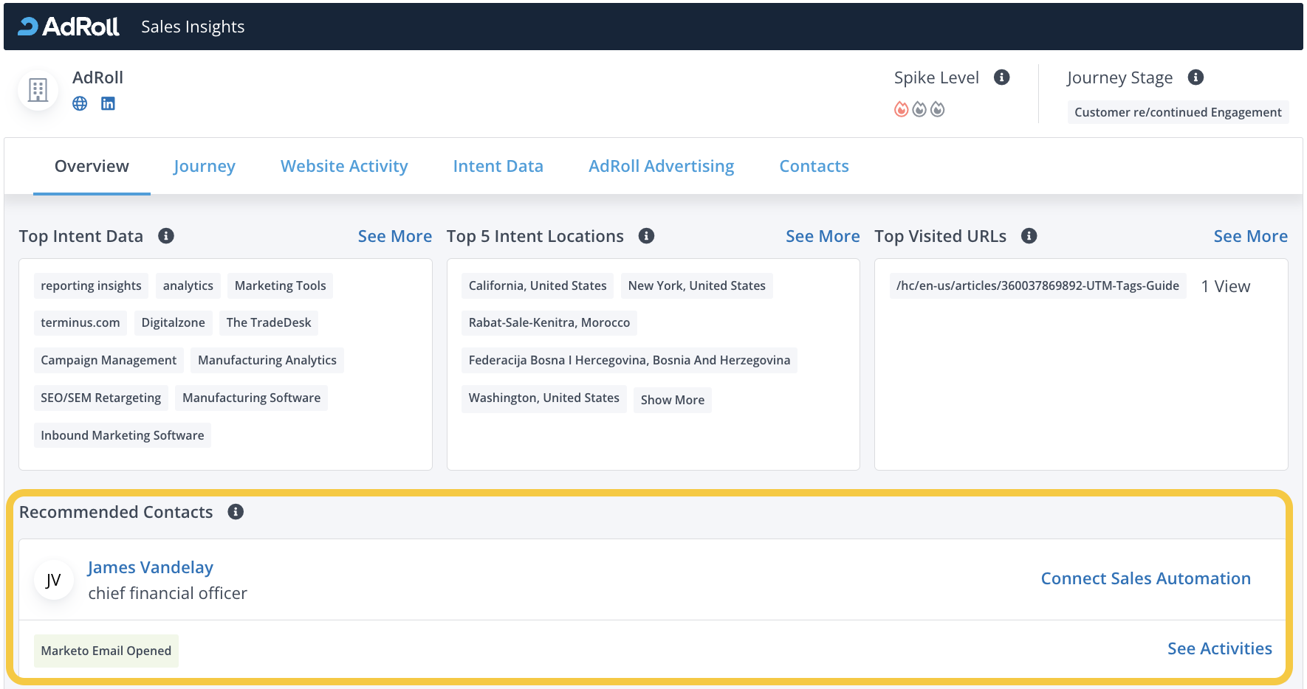Select the UTM-Tags-Guide visited URL
The height and width of the screenshot is (689, 1307).
pyautogui.click(x=1037, y=285)
